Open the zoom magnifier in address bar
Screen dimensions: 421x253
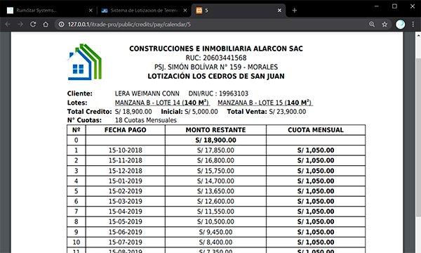point(372,25)
